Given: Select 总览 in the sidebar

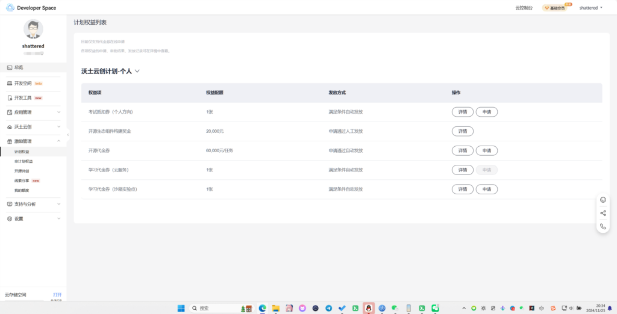Looking at the screenshot, I should 19,67.
